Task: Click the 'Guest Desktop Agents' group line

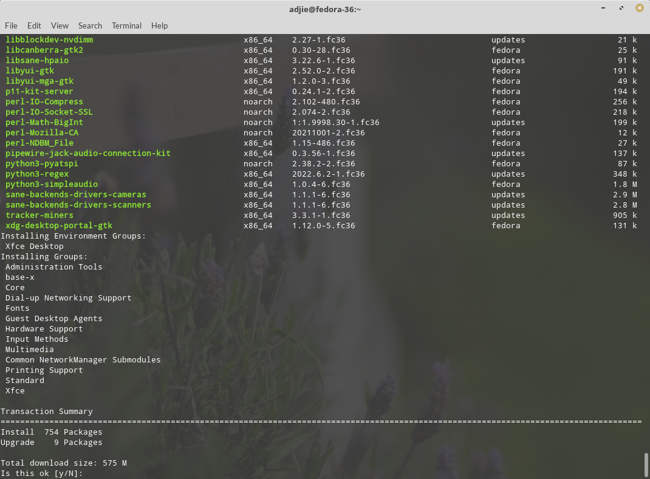Action: 54,319
